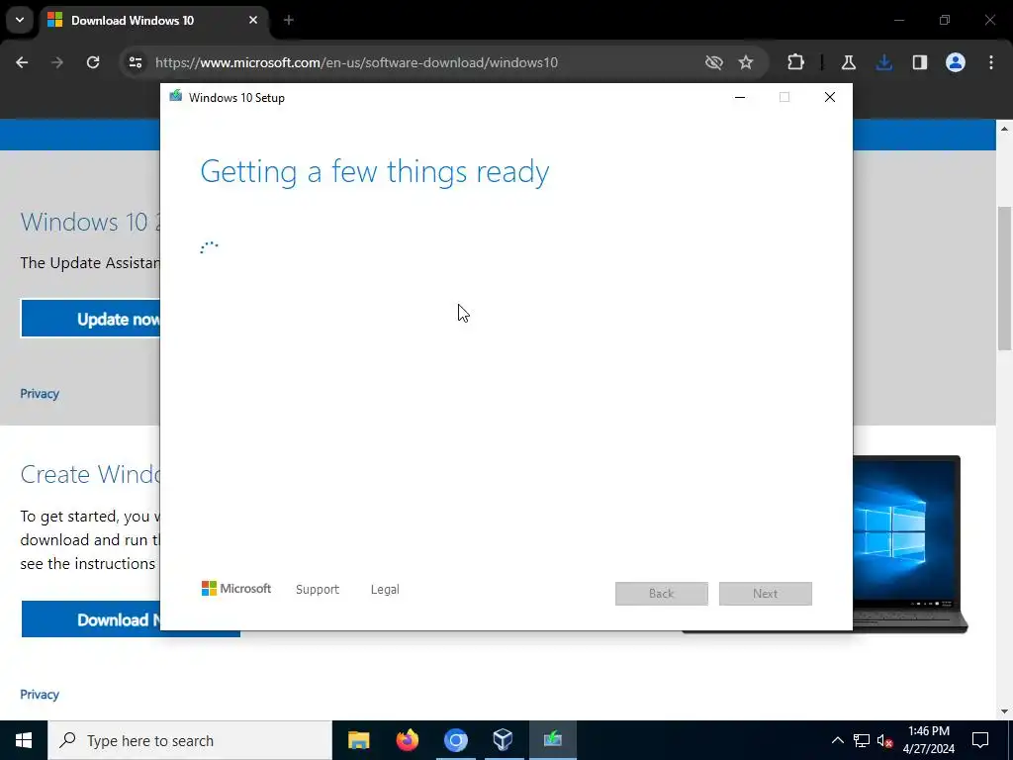Show hidden system tray icons
The width and height of the screenshot is (1013, 760).
[x=837, y=740]
